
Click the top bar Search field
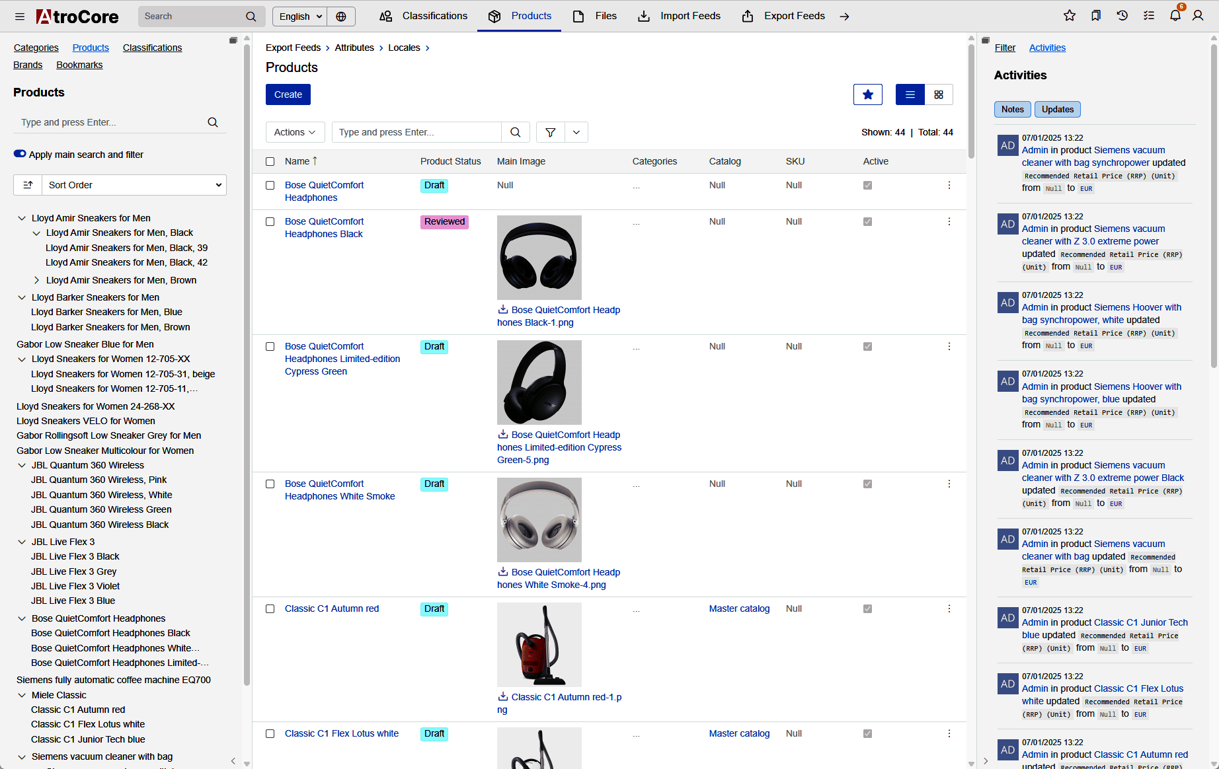(190, 17)
